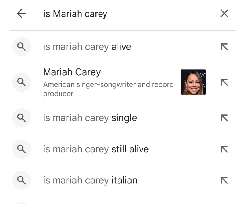Tap the fill-in arrow next to the Mariah Carey entity

pos(224,82)
